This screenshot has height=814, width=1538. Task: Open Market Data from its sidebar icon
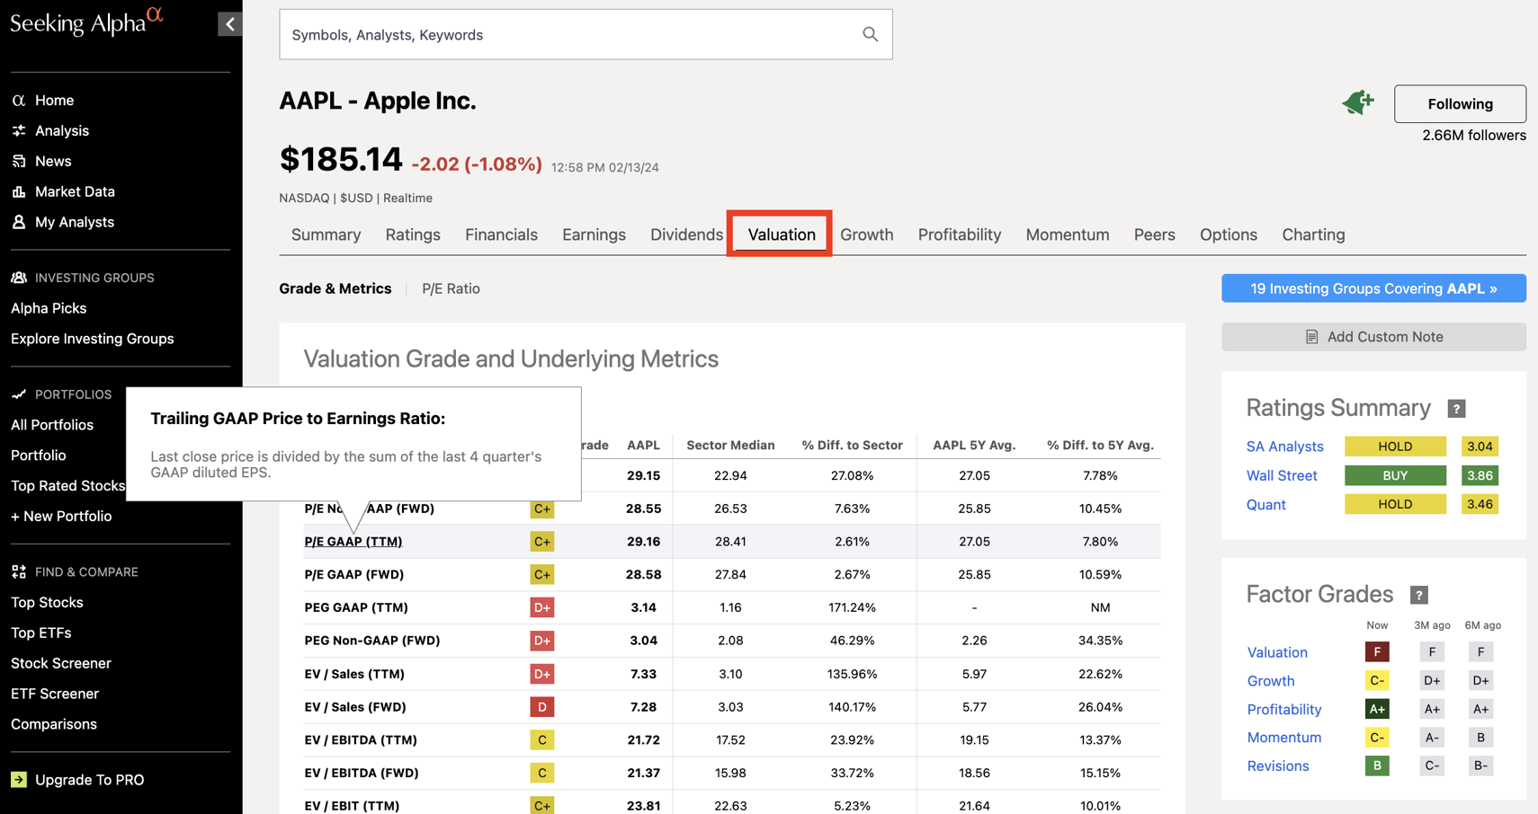pyautogui.click(x=19, y=191)
